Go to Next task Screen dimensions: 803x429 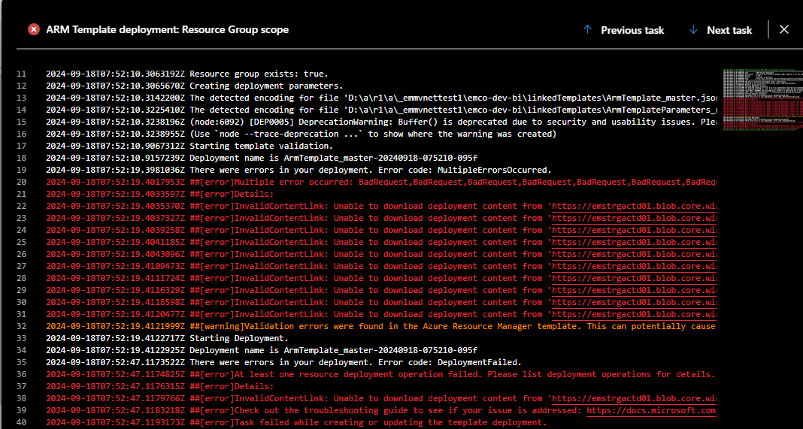[729, 30]
